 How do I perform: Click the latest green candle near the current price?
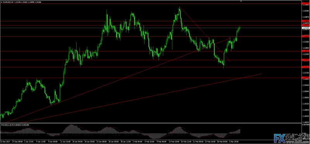point(240,27)
